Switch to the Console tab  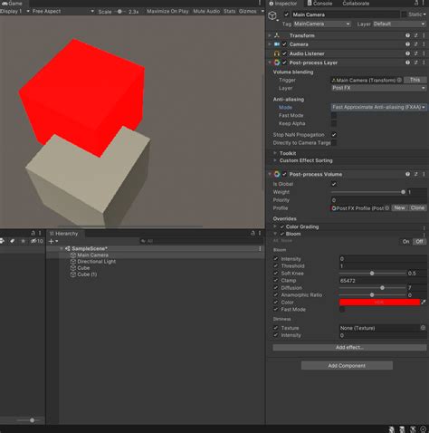(319, 4)
